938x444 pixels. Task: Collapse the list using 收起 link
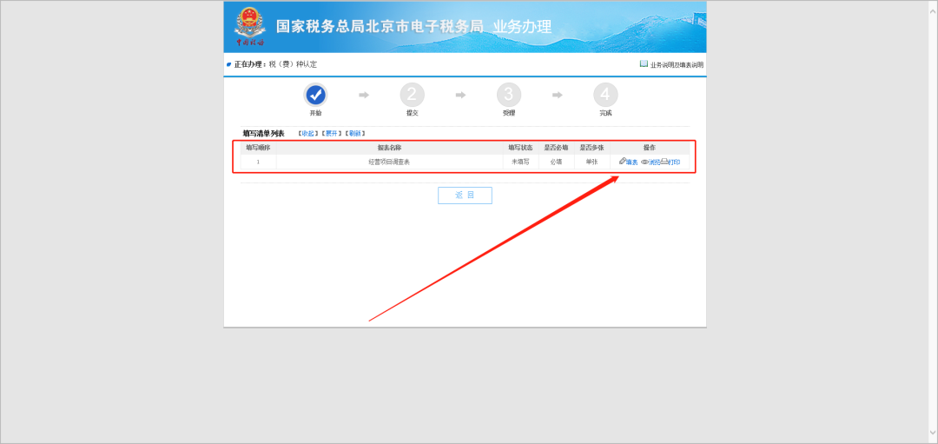(x=307, y=134)
